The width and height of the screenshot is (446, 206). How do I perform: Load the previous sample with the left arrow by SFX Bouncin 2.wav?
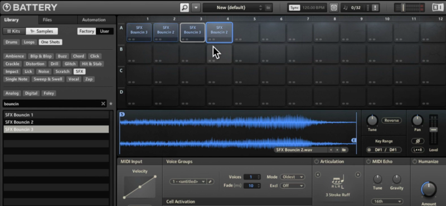331,150
